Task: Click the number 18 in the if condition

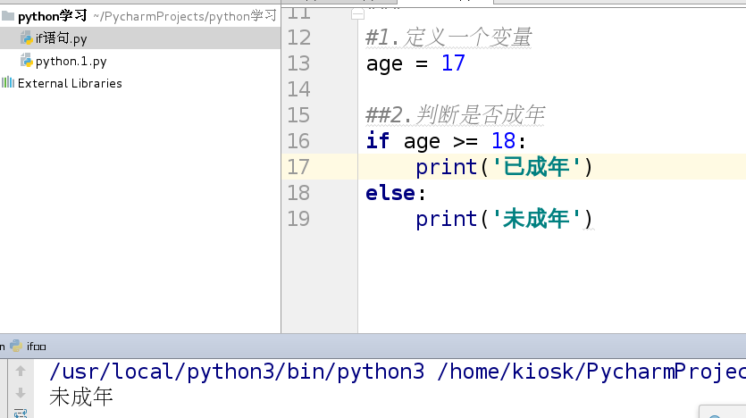Action: click(503, 141)
